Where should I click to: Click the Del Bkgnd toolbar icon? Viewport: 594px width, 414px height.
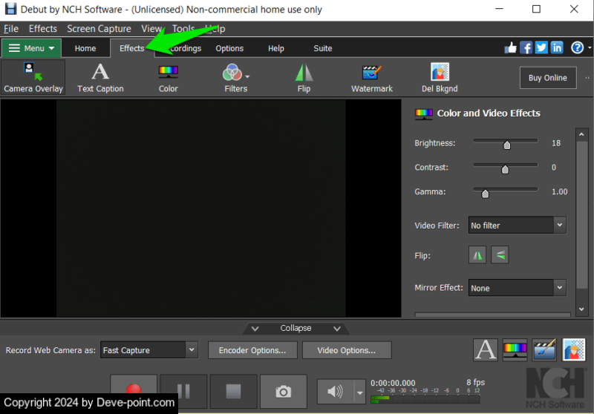[440, 77]
